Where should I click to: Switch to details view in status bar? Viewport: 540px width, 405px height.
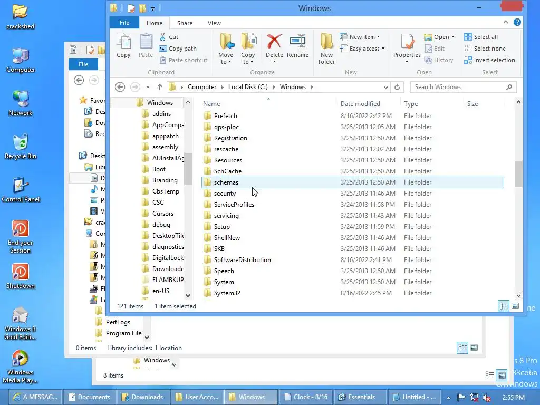[504, 306]
